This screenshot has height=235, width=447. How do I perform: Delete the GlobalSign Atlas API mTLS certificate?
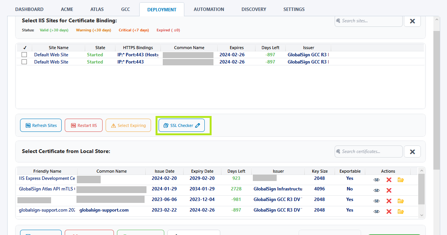tap(389, 190)
